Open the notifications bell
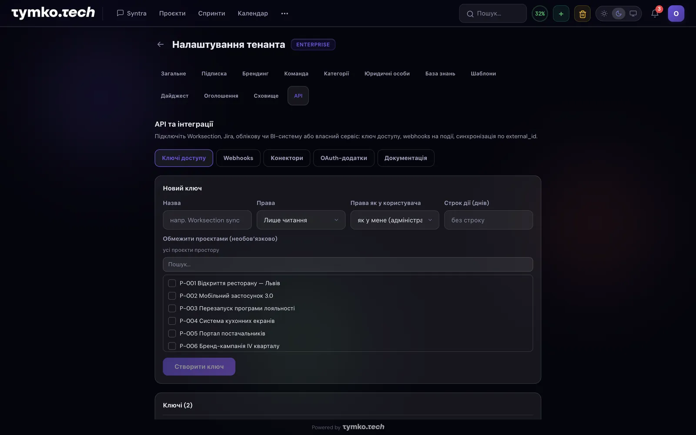 pos(655,13)
